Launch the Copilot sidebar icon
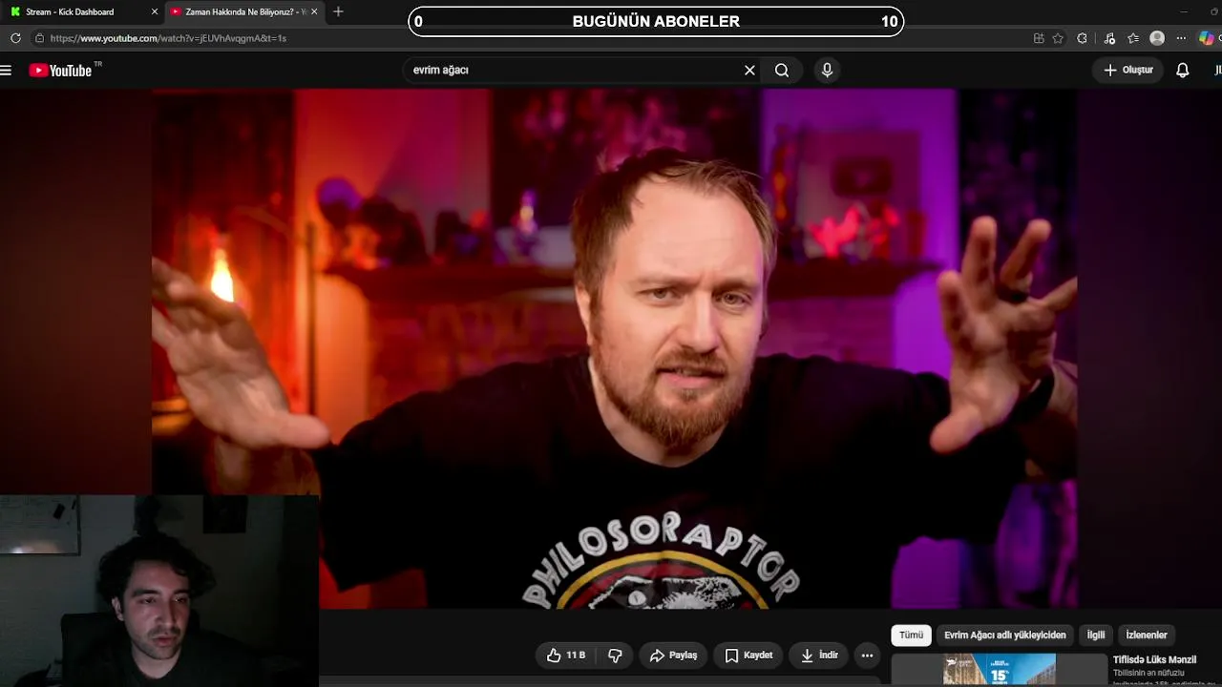The image size is (1222, 687). pos(1207,38)
